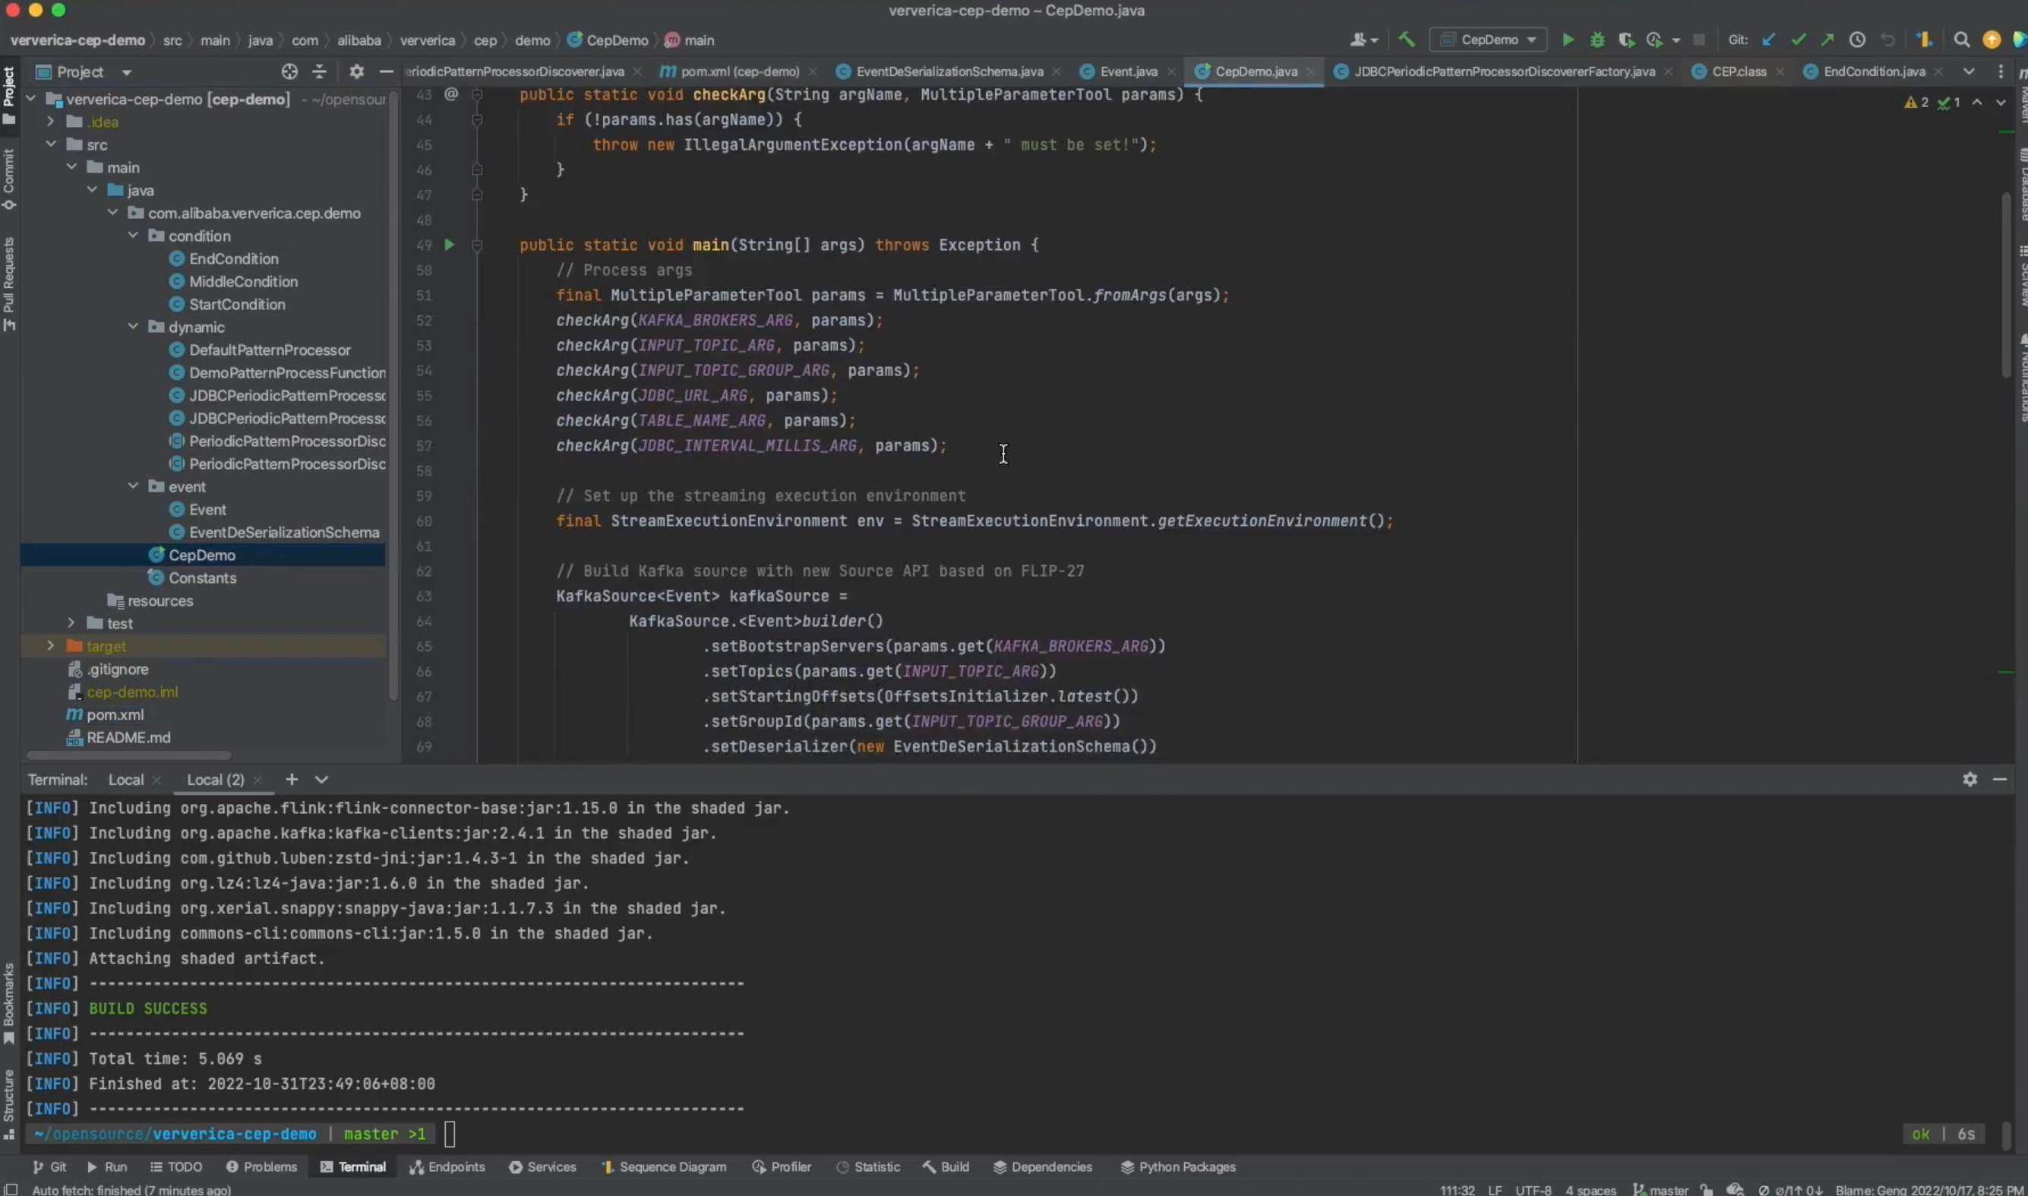Open the Problems tool window button

(262, 1167)
